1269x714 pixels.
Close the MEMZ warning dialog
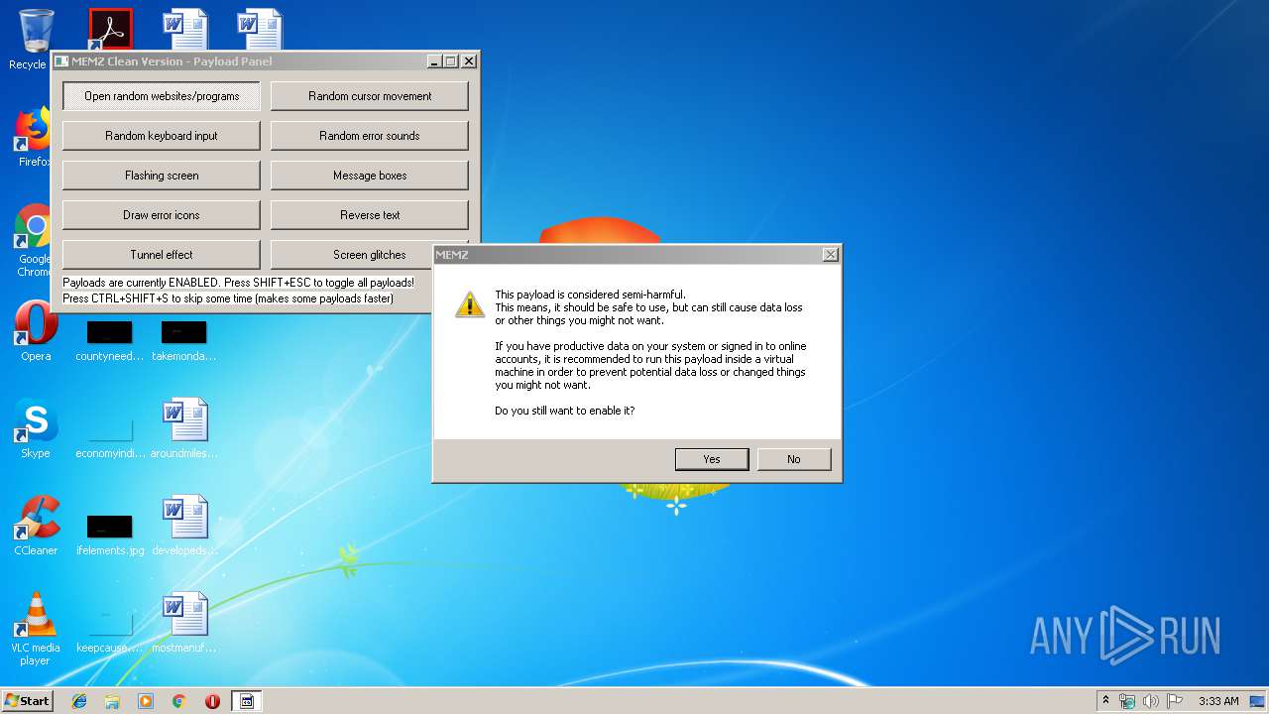coord(831,255)
